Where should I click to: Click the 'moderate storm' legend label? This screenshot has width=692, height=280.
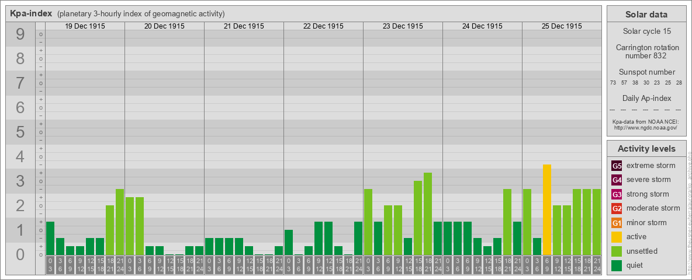coord(653,208)
